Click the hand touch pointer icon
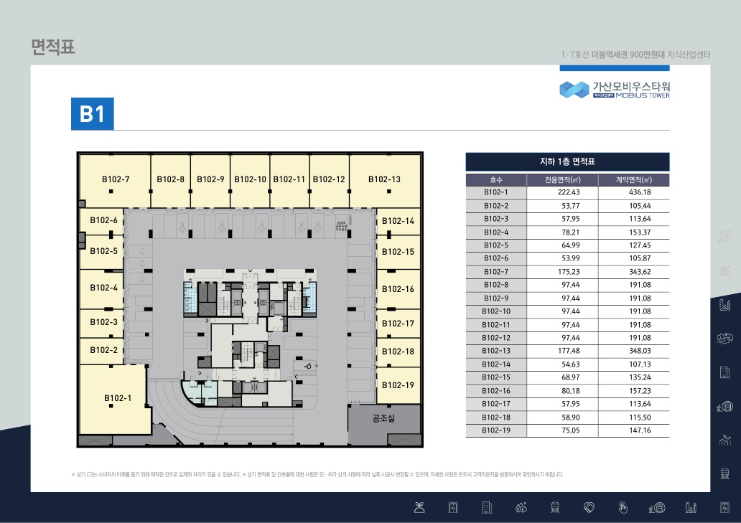The image size is (741, 523). 623,508
